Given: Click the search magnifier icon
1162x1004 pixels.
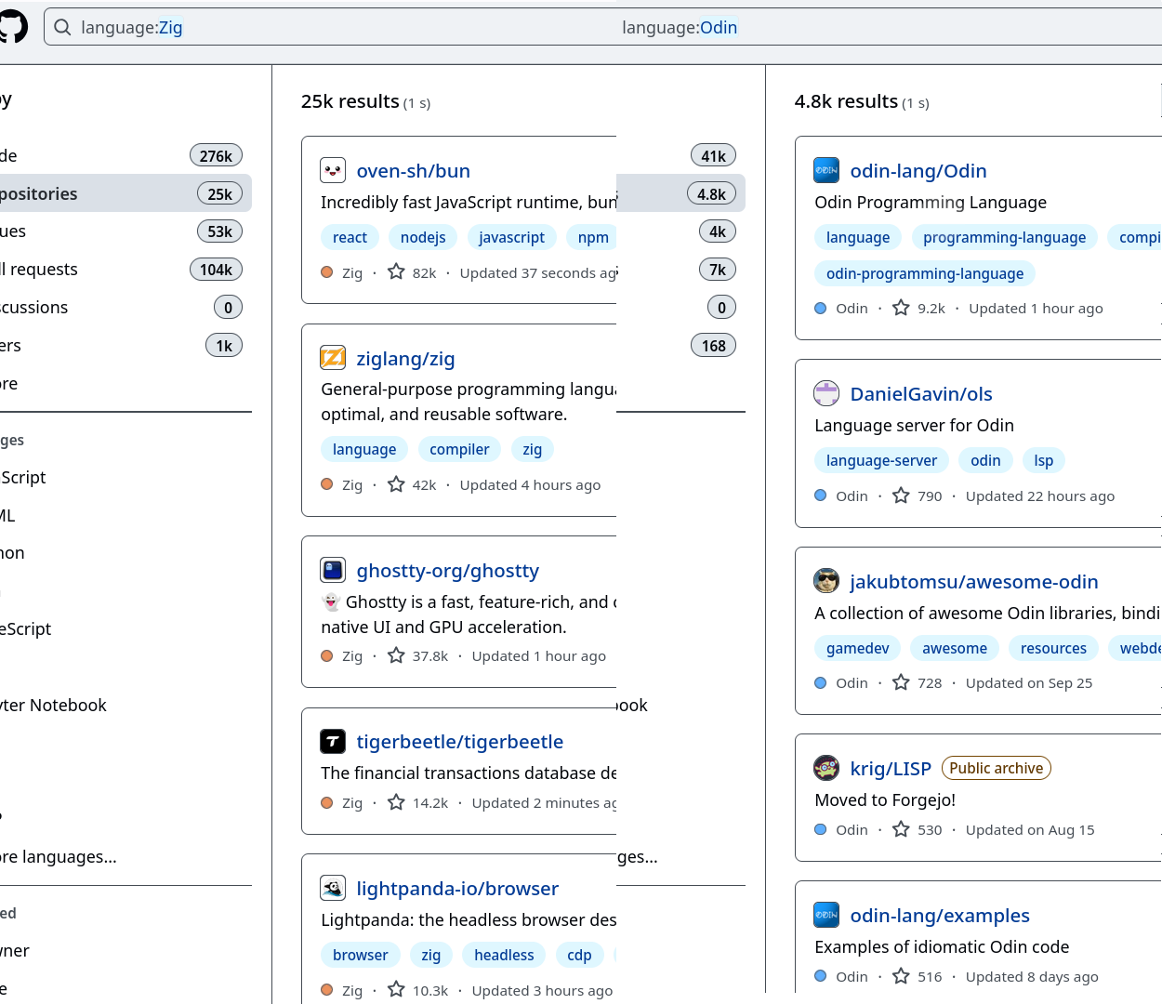Looking at the screenshot, I should [x=62, y=28].
